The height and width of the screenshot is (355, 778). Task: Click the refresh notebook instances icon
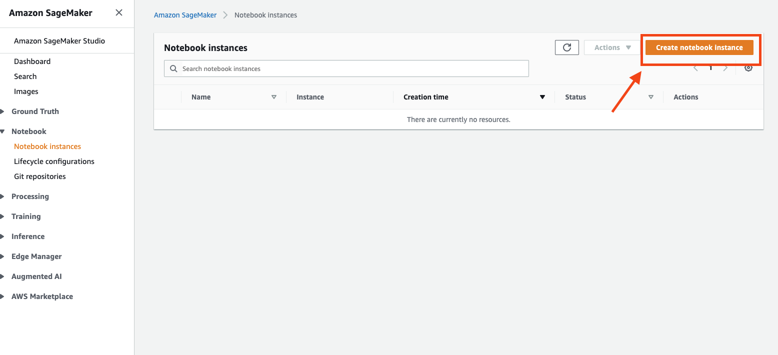point(567,47)
